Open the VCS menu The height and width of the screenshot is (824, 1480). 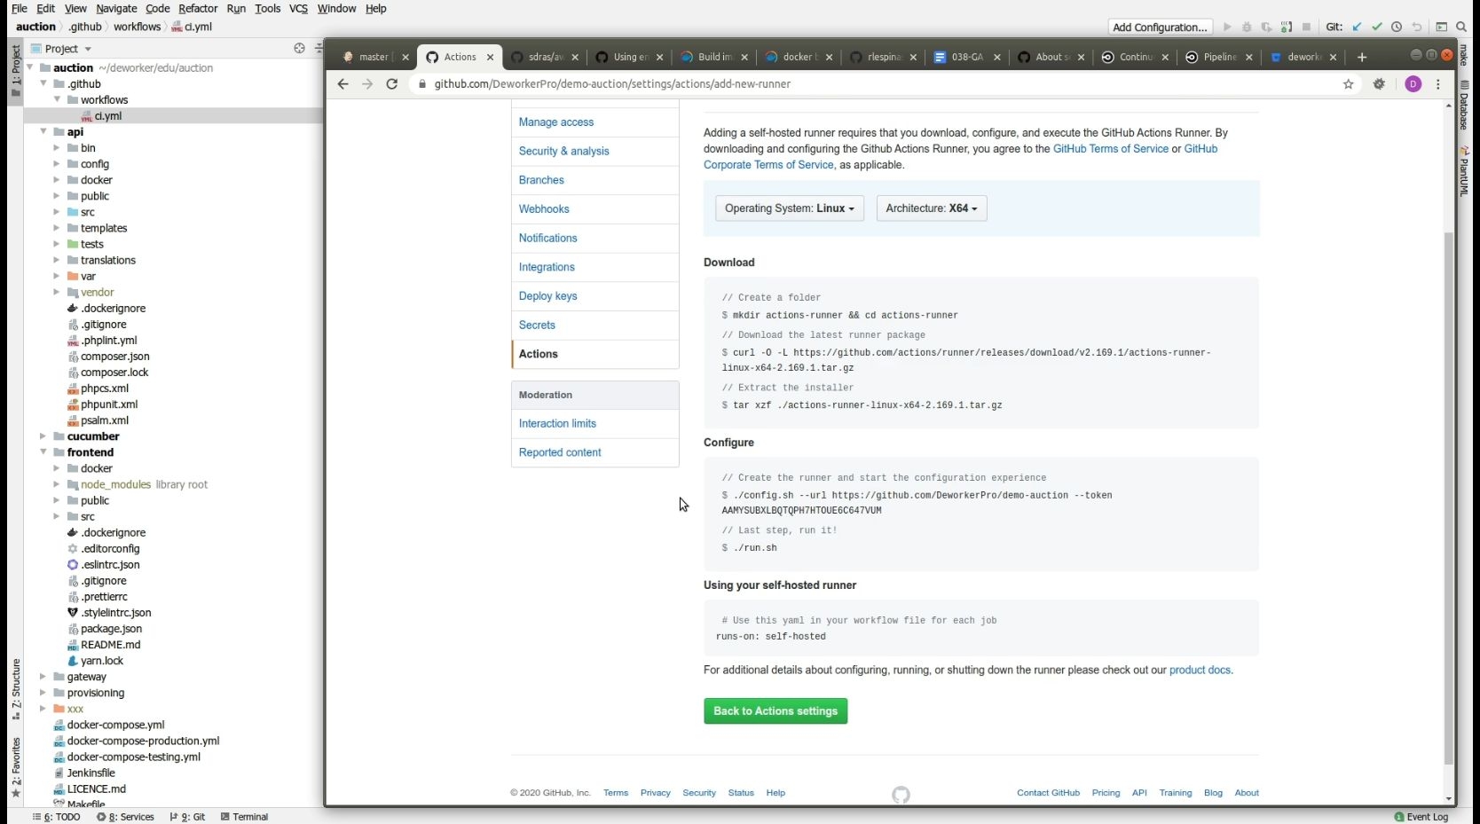pyautogui.click(x=299, y=8)
